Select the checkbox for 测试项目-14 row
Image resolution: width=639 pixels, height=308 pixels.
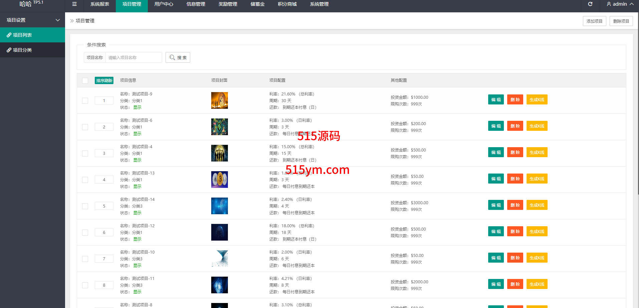click(x=85, y=206)
